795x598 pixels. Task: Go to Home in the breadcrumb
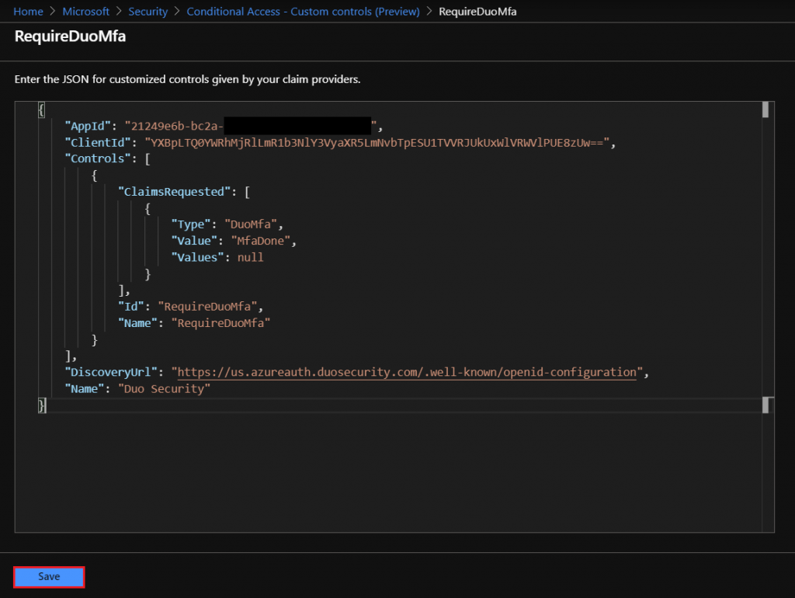(x=28, y=11)
